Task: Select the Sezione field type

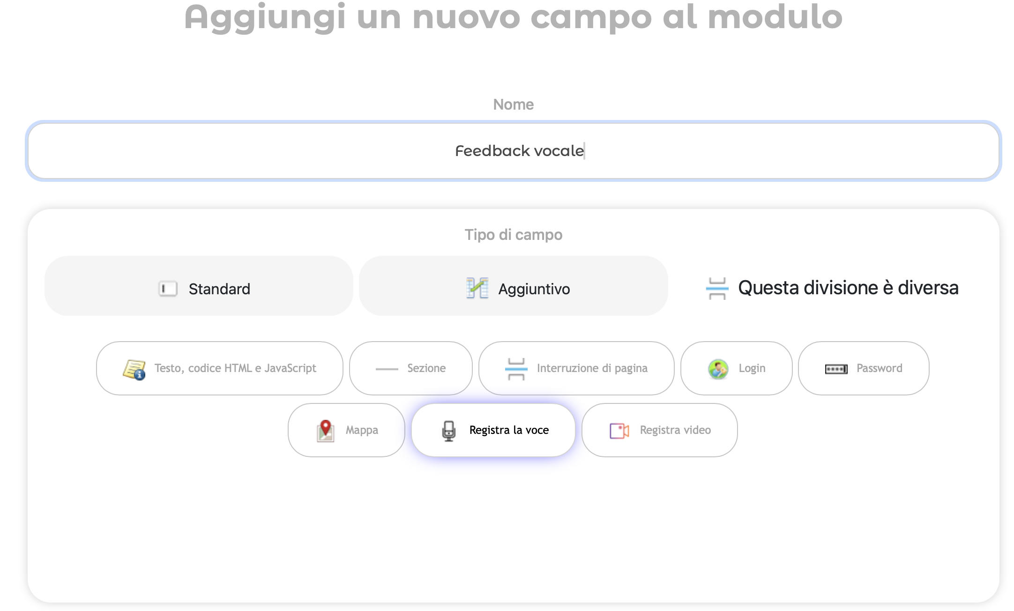Action: click(x=410, y=368)
